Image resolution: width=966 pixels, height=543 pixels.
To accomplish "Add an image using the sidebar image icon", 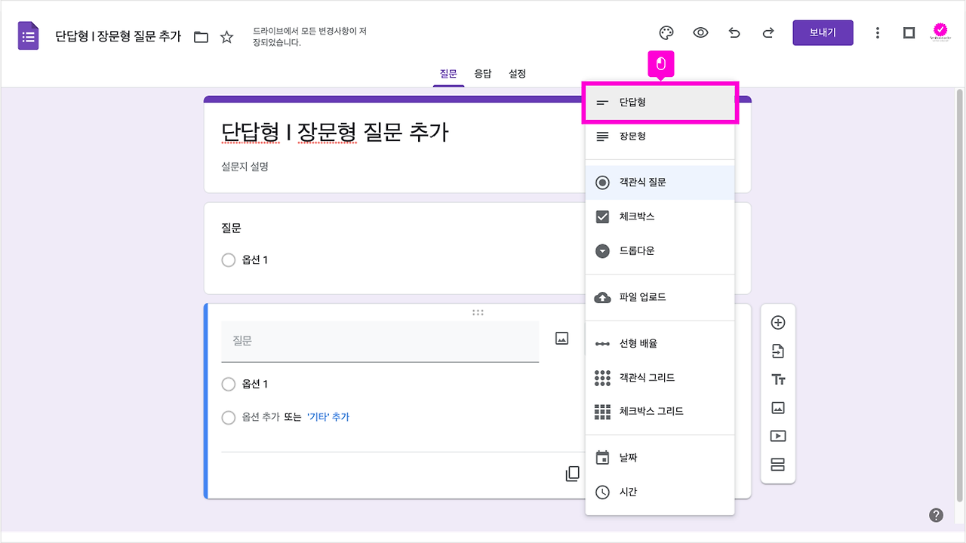I will pyautogui.click(x=777, y=407).
